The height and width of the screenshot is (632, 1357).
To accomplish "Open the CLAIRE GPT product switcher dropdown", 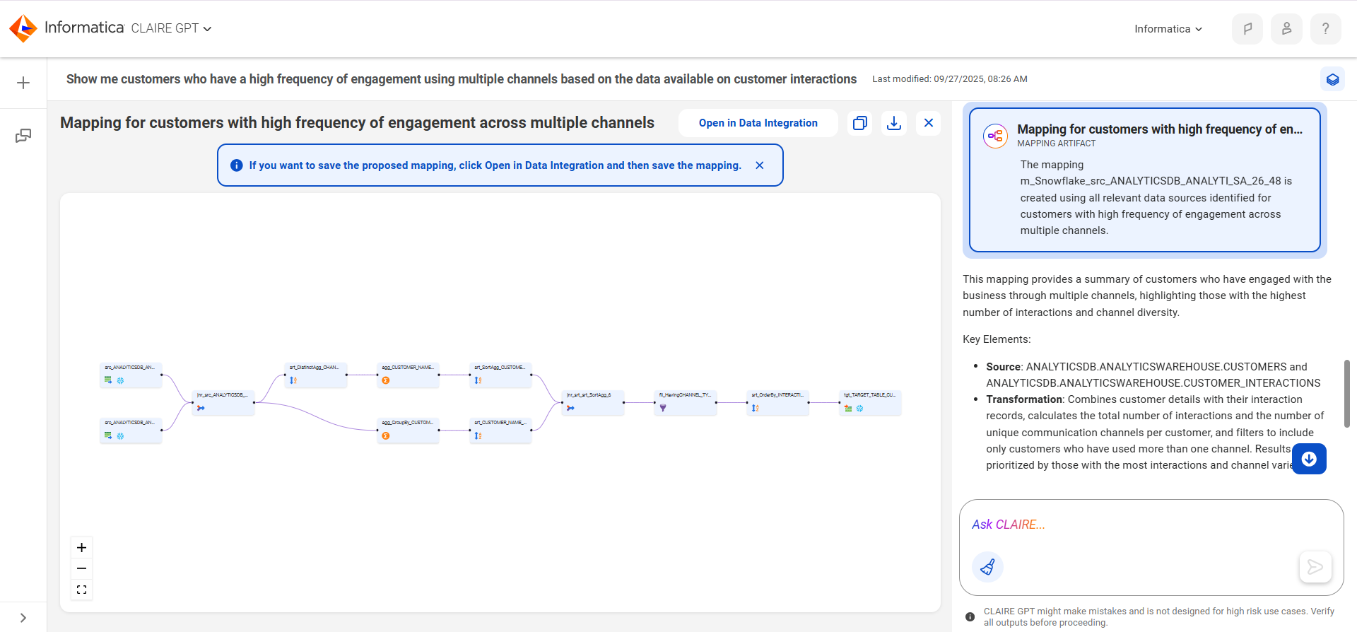I will [x=171, y=28].
